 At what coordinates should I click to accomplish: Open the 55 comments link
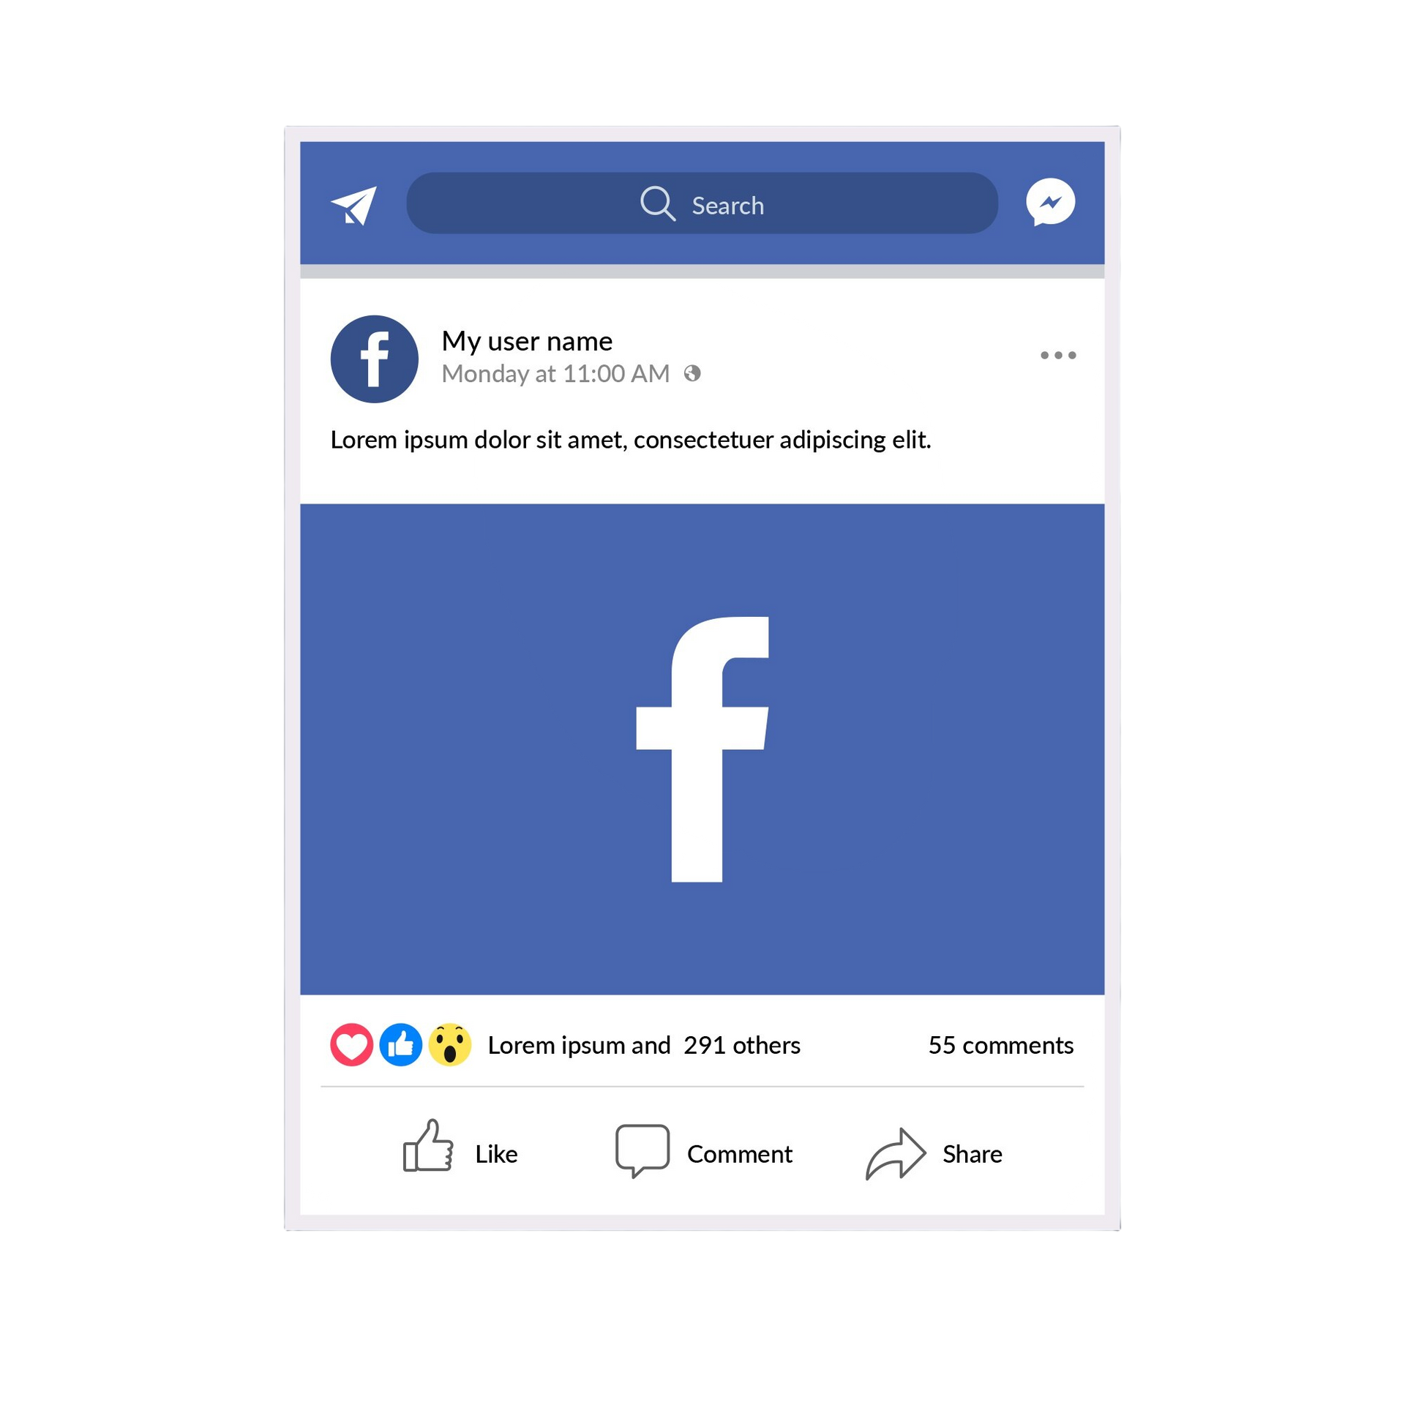(1000, 1045)
